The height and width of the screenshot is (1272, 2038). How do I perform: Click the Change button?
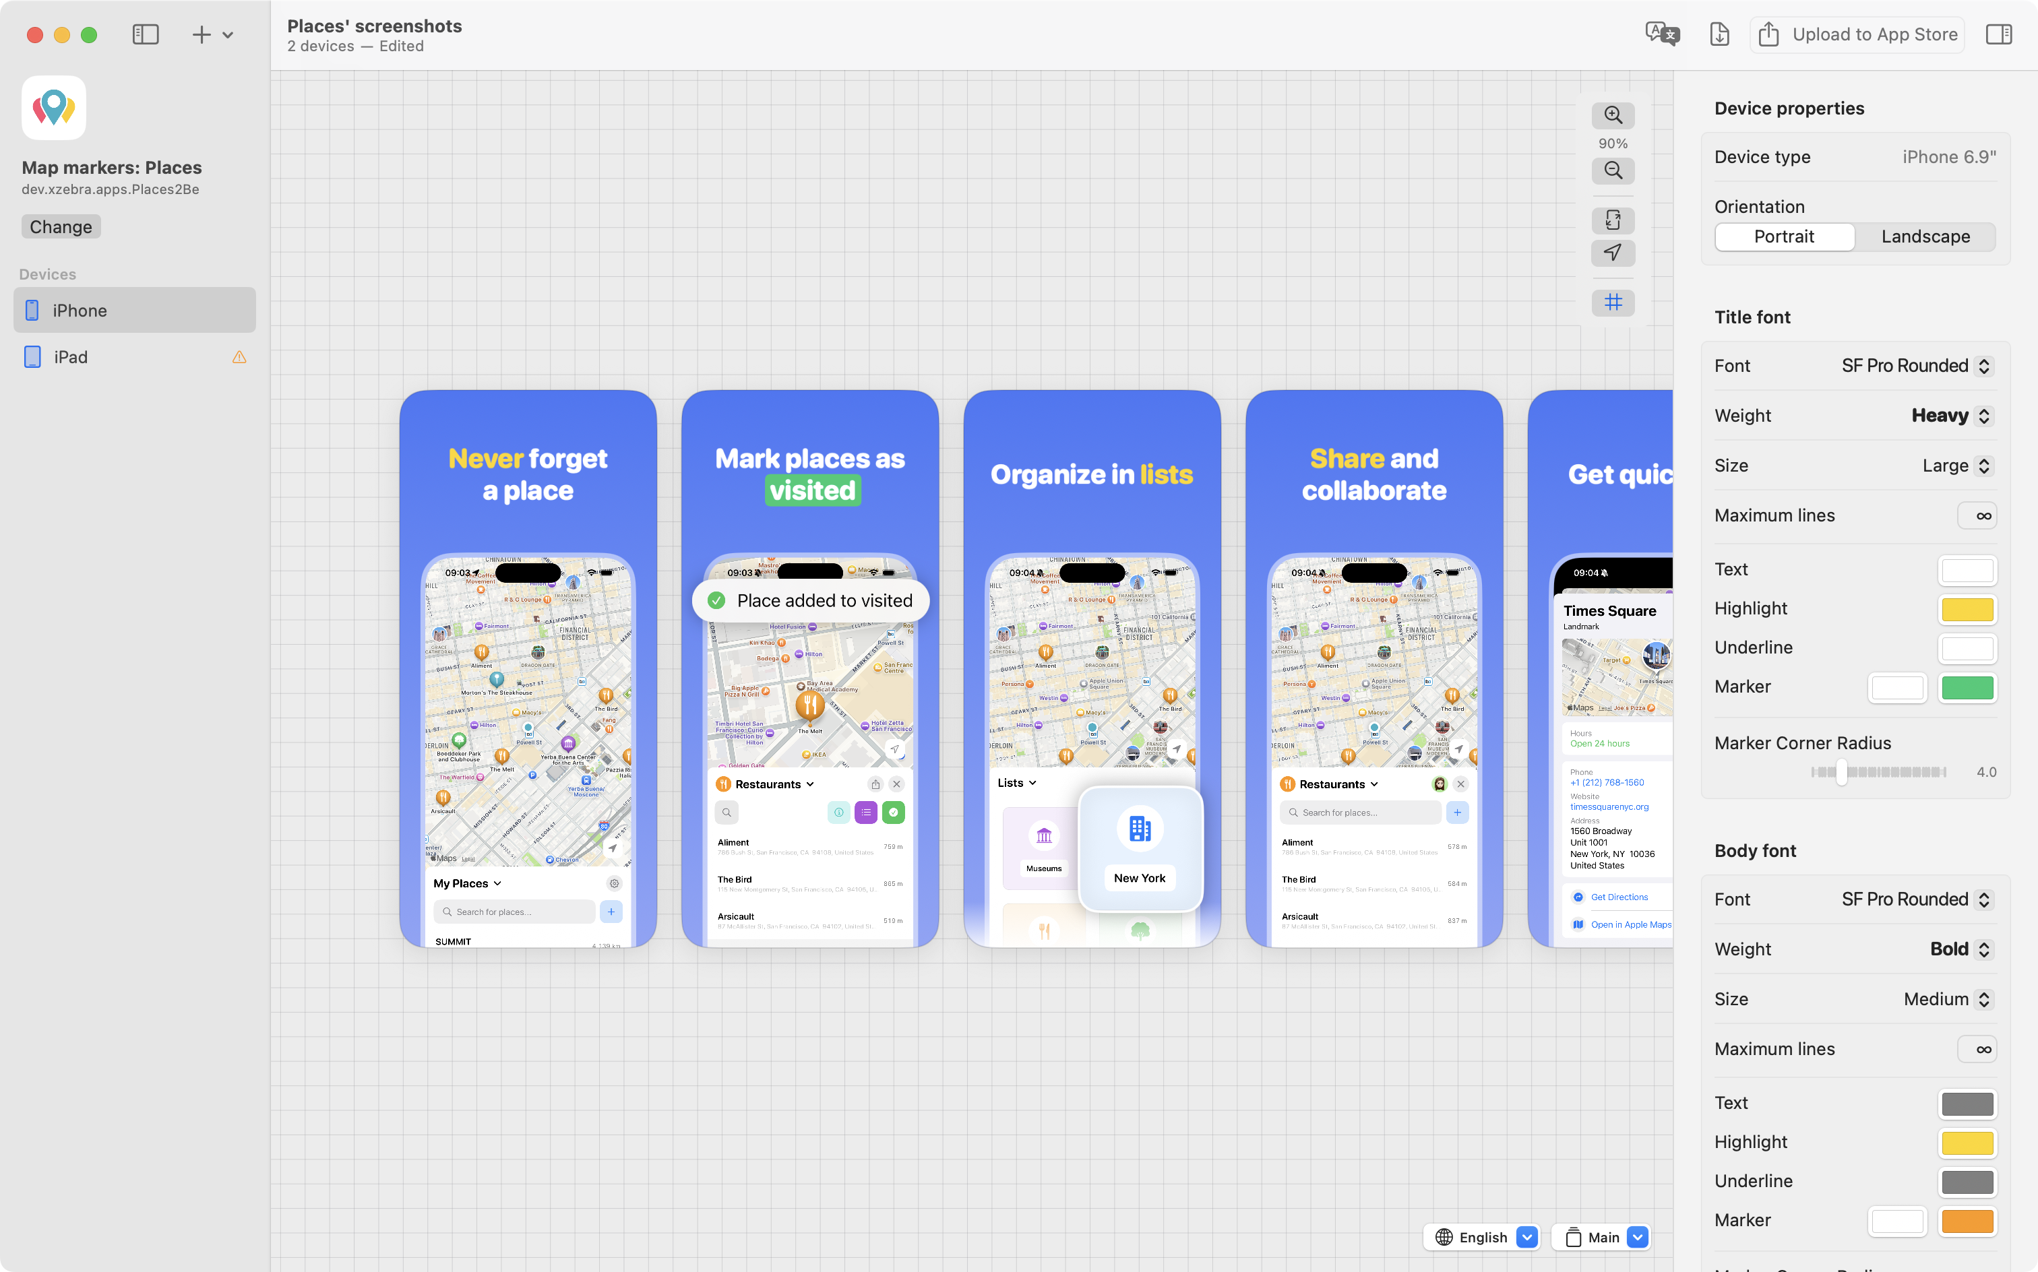[x=61, y=226]
